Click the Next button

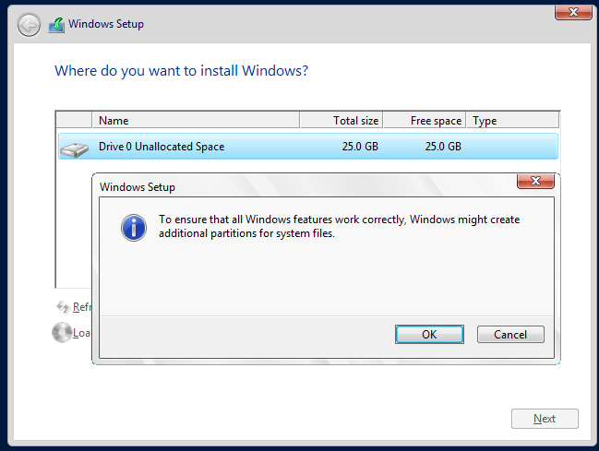click(x=545, y=419)
